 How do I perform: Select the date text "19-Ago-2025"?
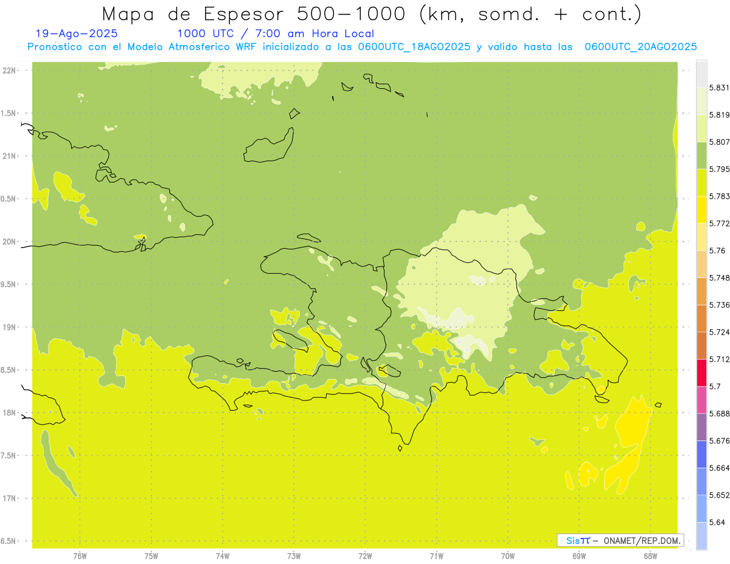click(77, 34)
